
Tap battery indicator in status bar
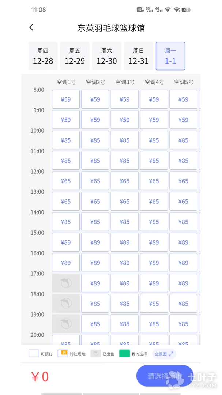[186, 10]
